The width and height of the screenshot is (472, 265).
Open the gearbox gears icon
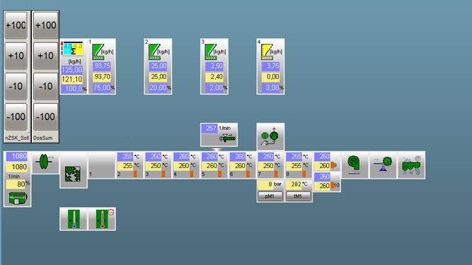[73, 174]
